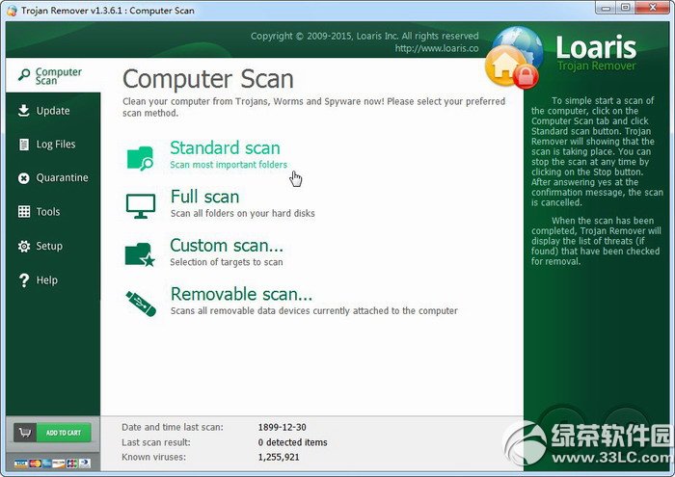Open the Setup tab
This screenshot has width=675, height=477.
[53, 246]
